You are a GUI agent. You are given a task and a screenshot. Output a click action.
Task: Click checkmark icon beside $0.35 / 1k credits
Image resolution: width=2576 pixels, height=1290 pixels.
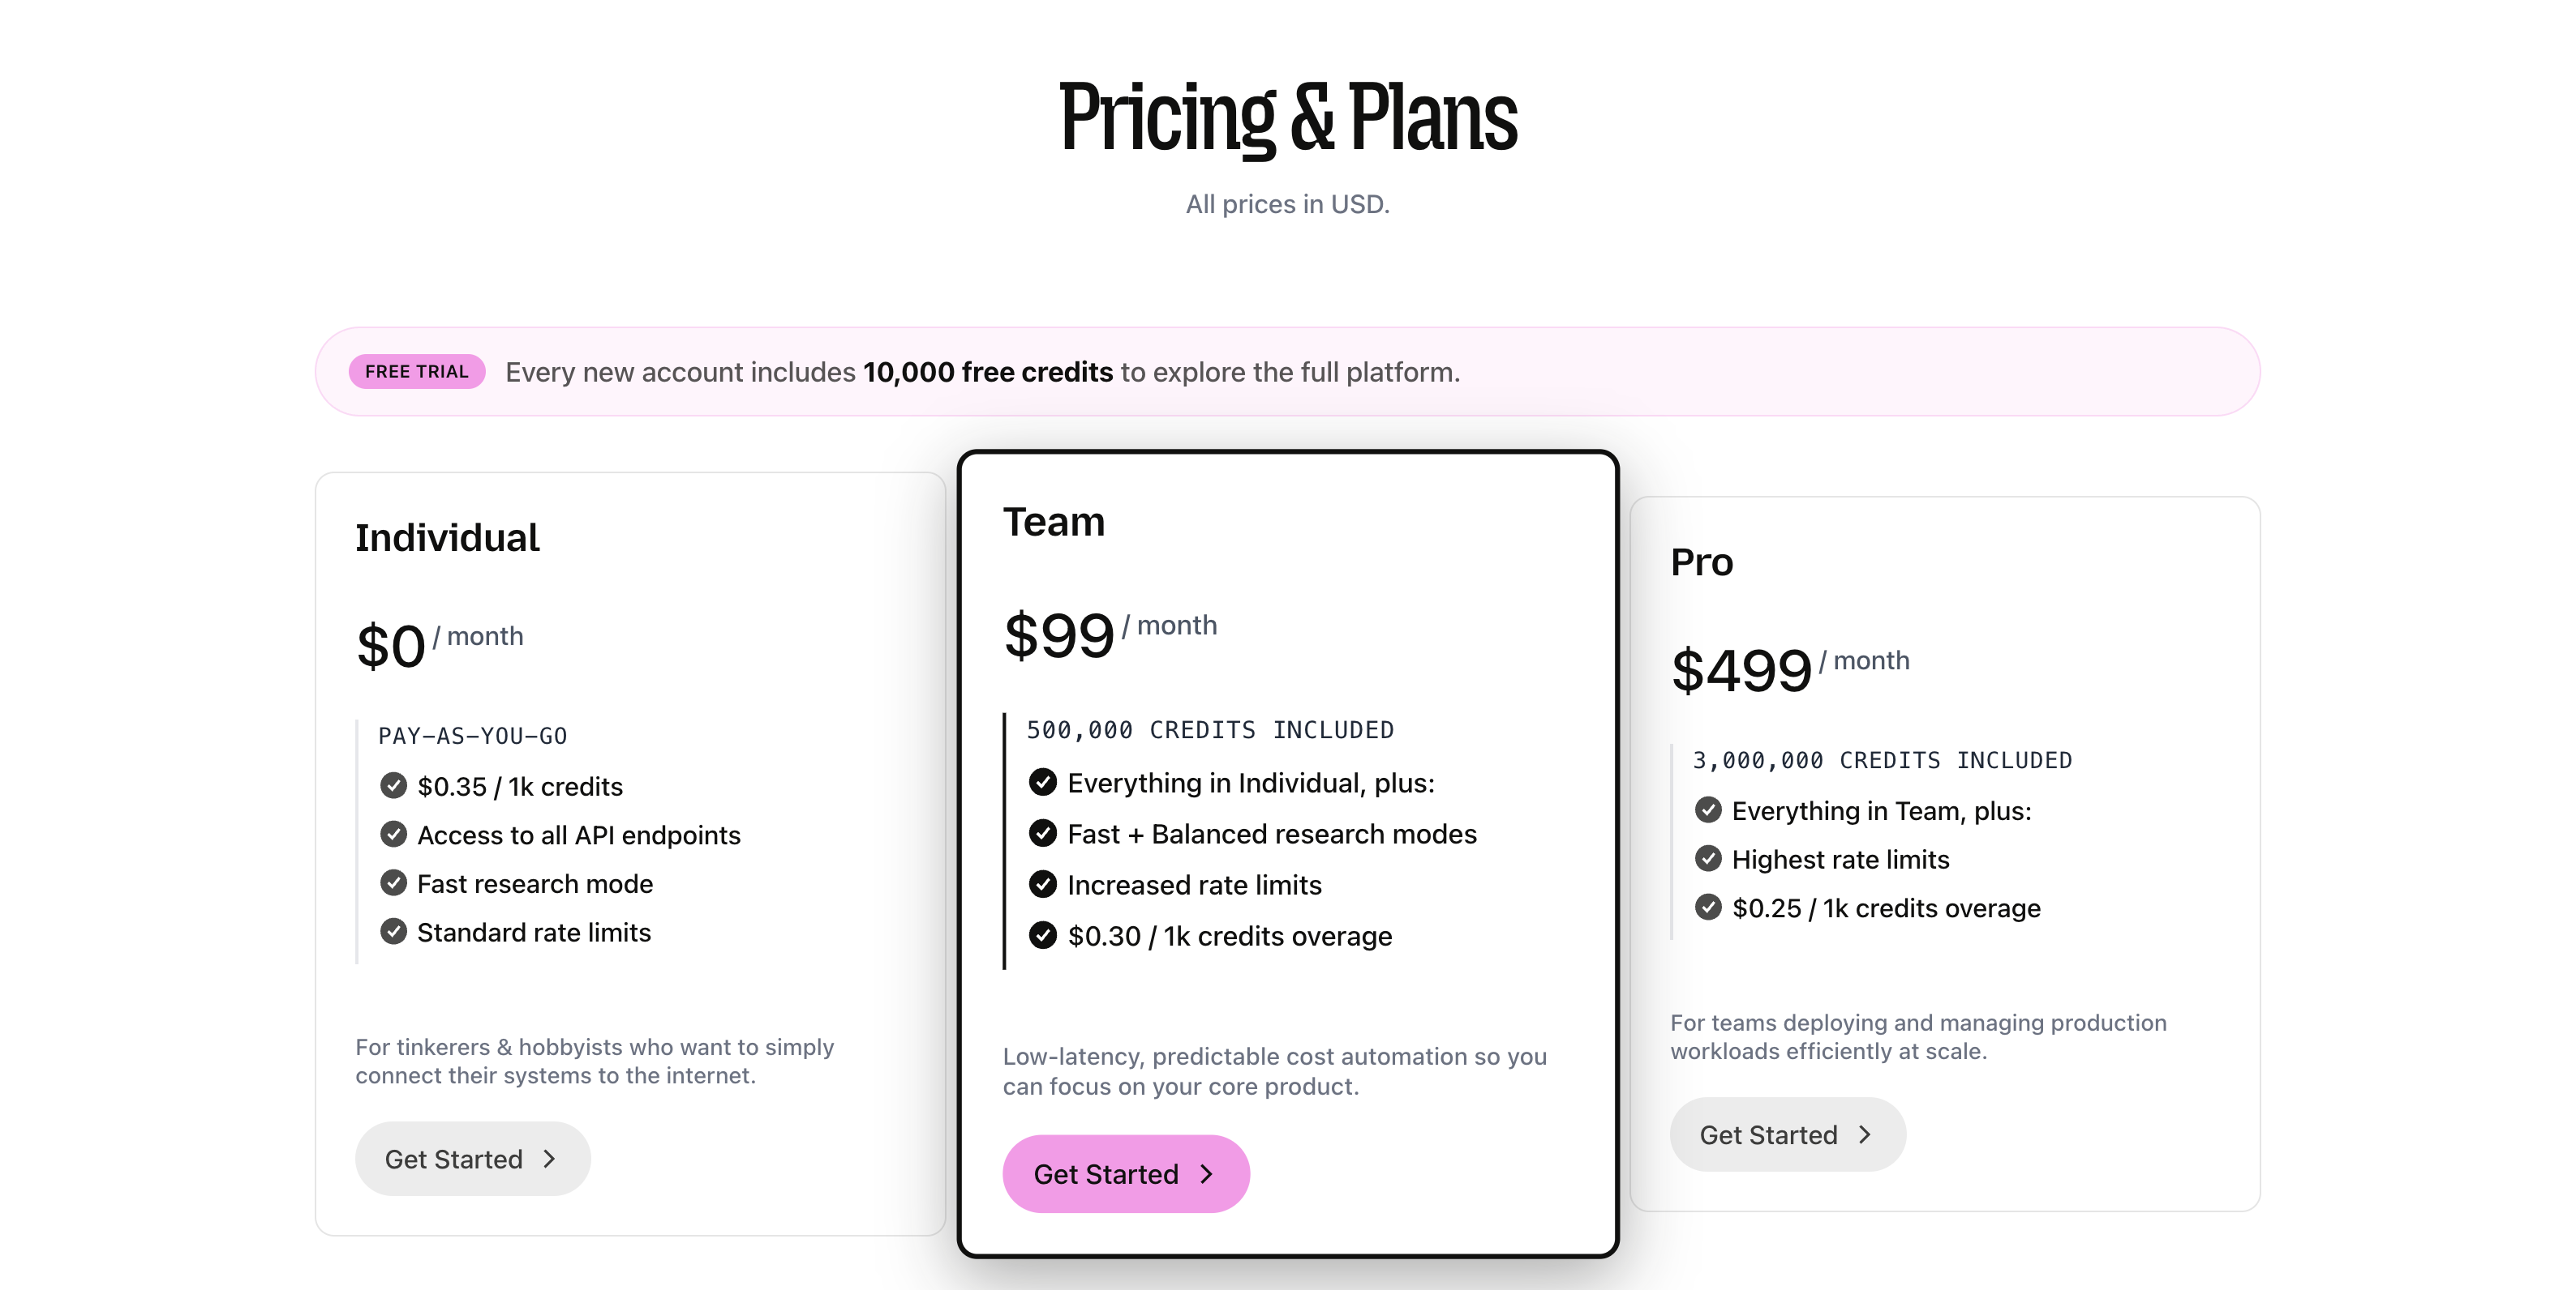[393, 785]
